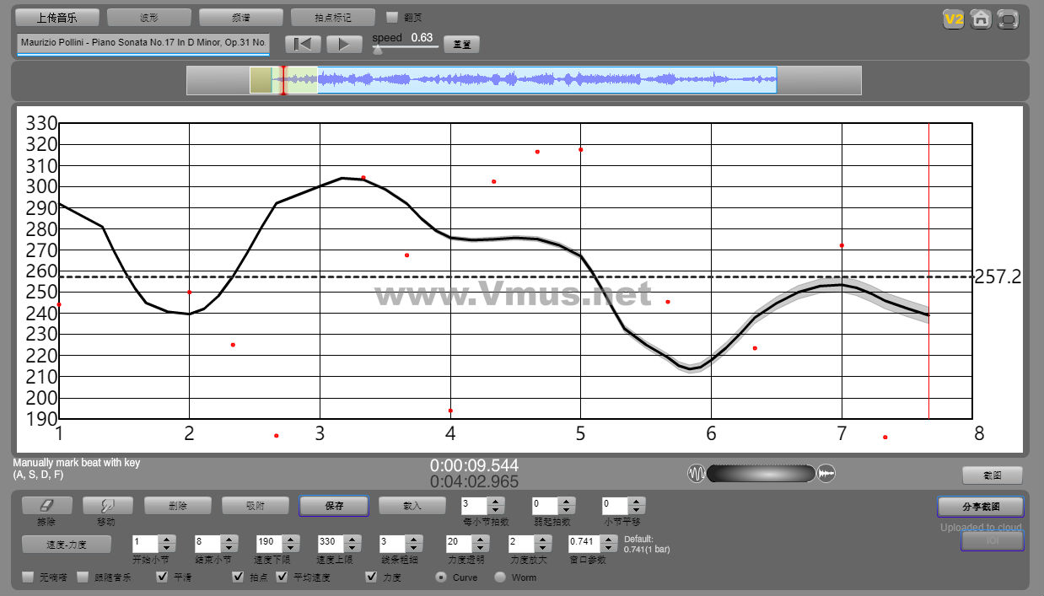Click the 保存 save button

tap(334, 506)
